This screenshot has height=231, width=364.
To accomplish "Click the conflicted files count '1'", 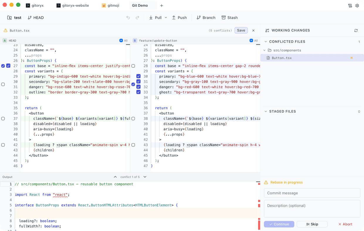I will point(359,42).
